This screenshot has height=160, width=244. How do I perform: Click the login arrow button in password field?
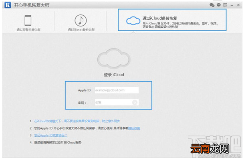coord(135,103)
